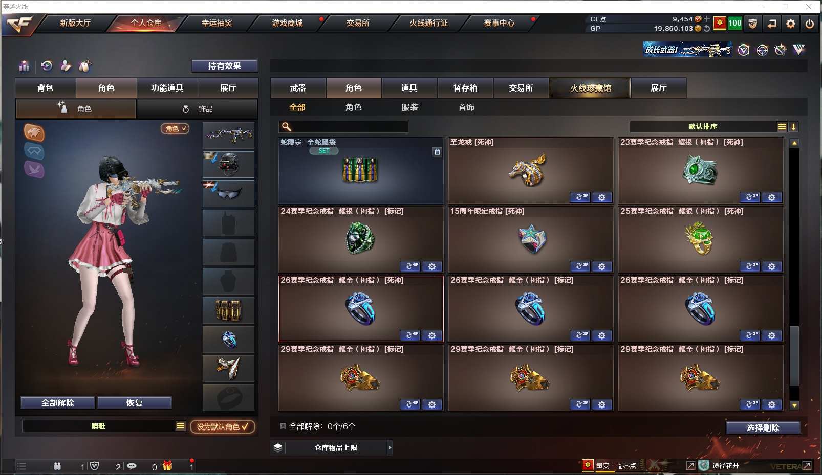Select the mouse icon above backpack tabs
822x475 pixels.
(x=85, y=66)
